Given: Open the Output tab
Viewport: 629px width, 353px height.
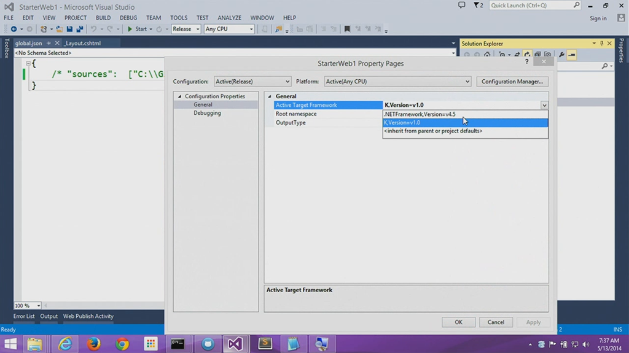Looking at the screenshot, I should click(x=49, y=316).
